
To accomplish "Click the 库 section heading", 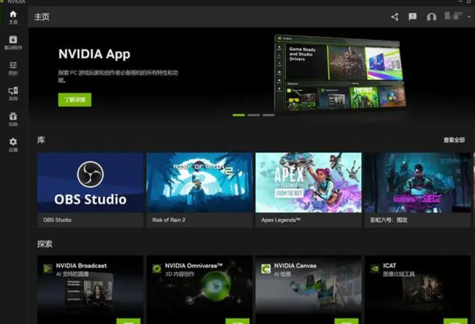I will [x=41, y=140].
